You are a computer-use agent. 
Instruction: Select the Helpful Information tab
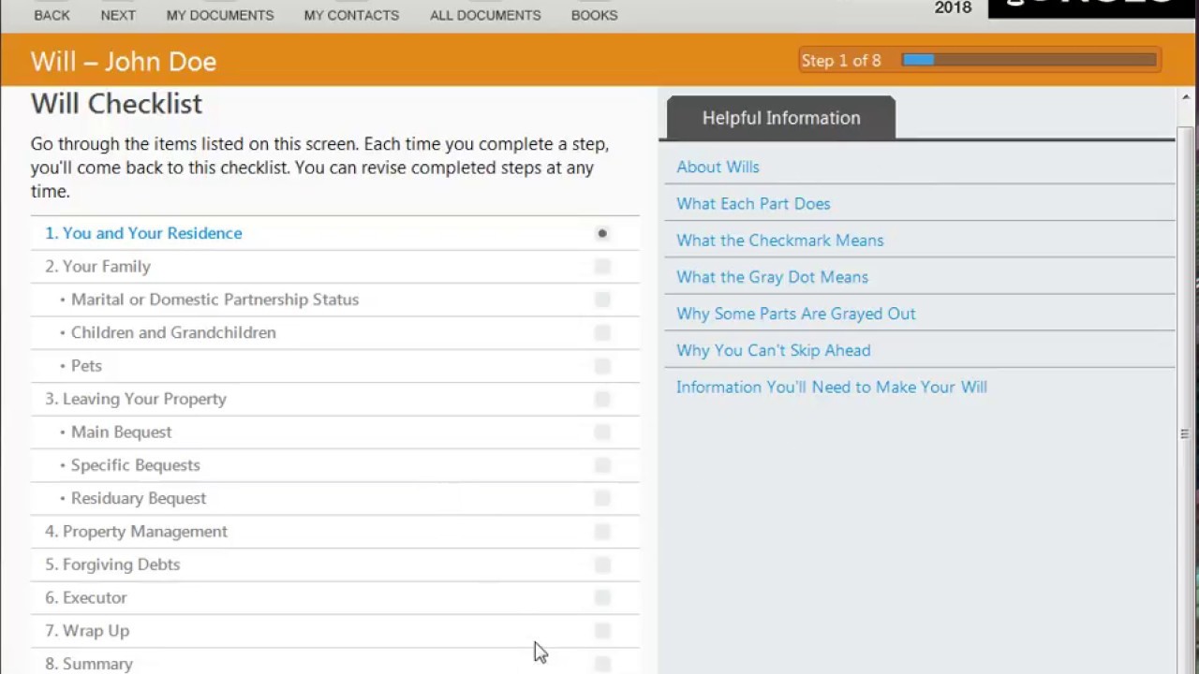tap(781, 118)
